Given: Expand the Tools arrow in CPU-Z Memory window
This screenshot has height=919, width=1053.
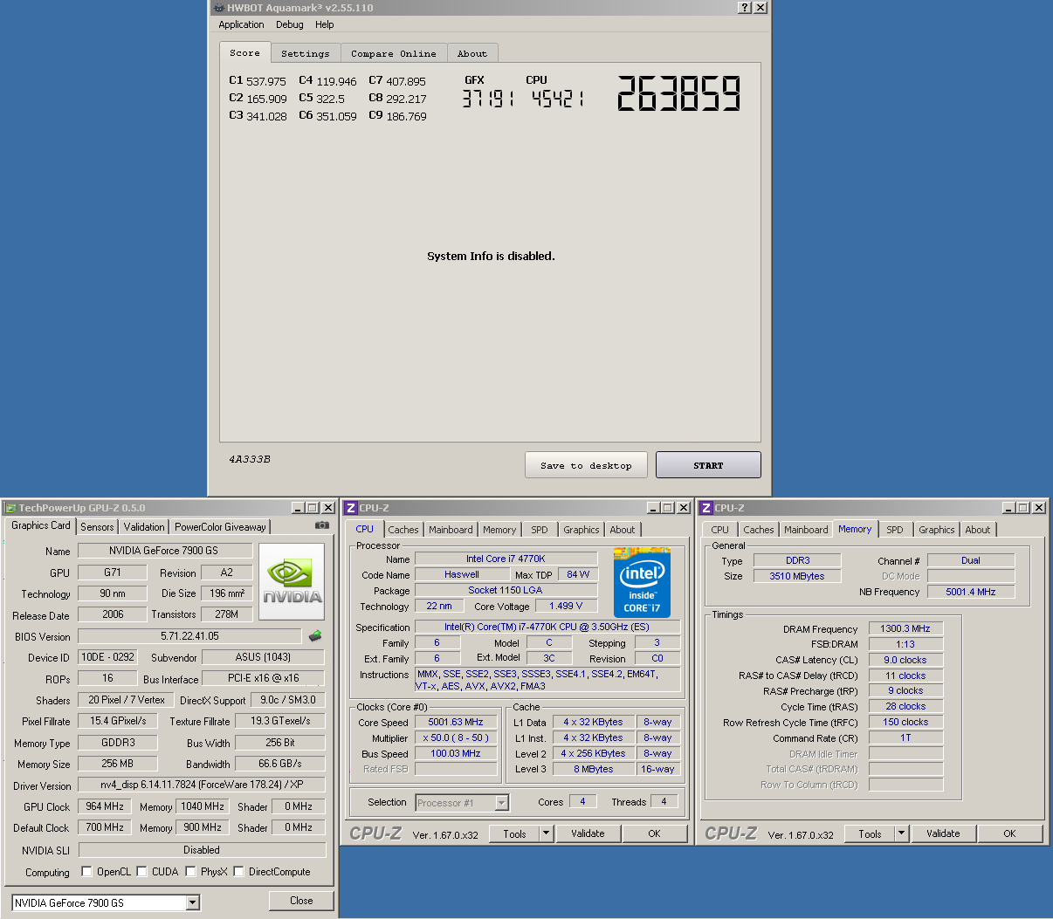Looking at the screenshot, I should coord(902,833).
